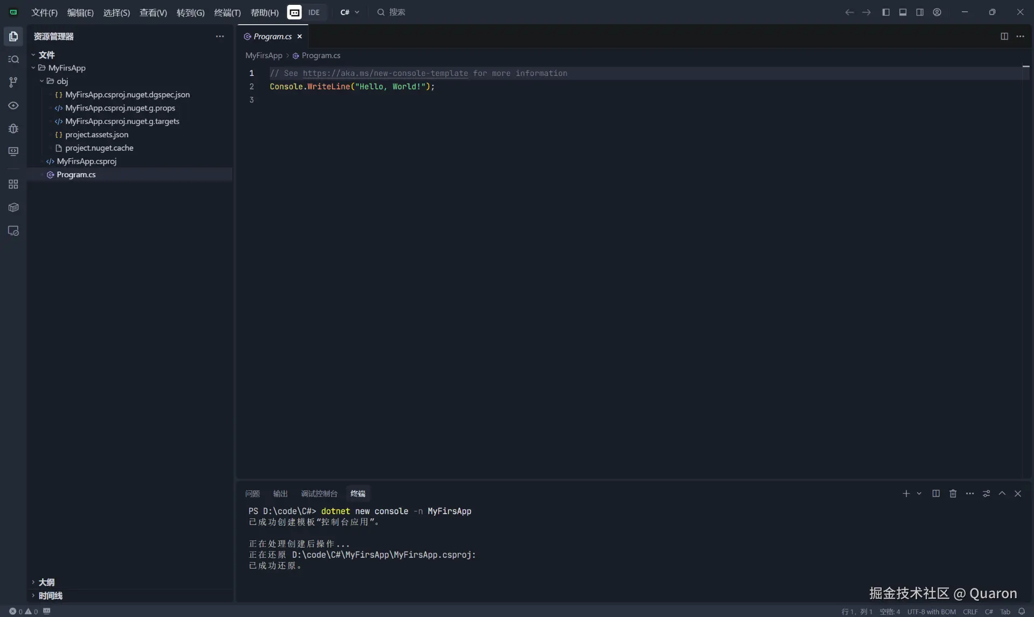Open Run and Debug bug icon

13,128
